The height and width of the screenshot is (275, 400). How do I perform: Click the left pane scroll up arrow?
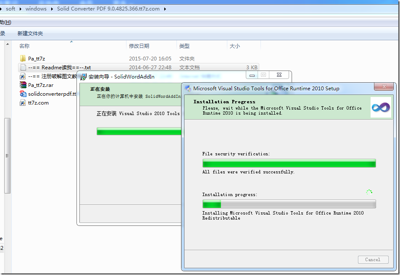8,45
